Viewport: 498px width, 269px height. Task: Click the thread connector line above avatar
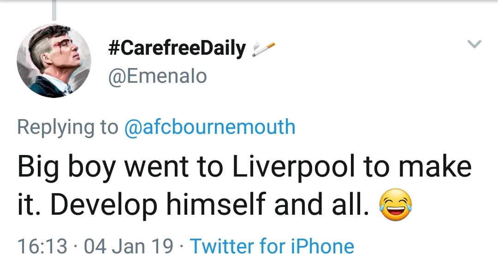pos(54,10)
